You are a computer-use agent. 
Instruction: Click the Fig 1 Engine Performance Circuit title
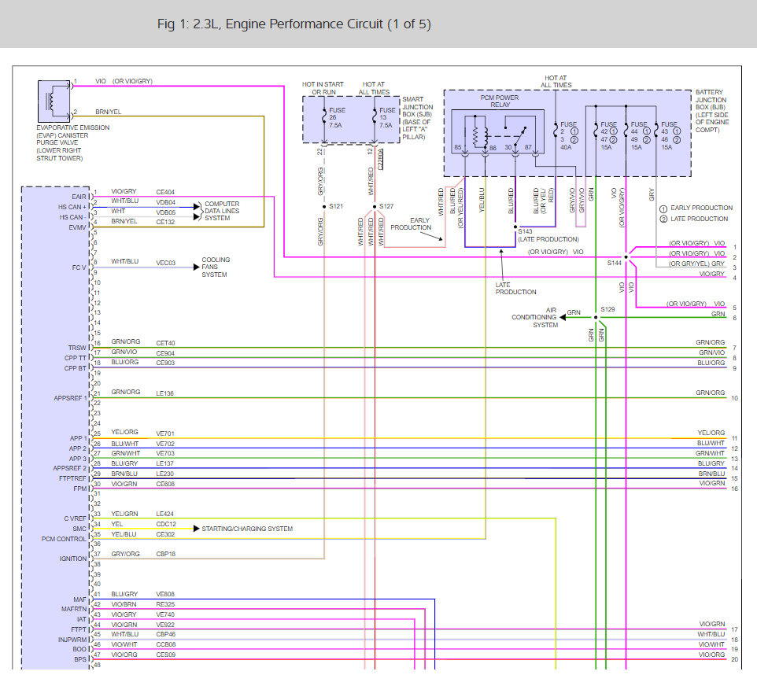point(294,24)
